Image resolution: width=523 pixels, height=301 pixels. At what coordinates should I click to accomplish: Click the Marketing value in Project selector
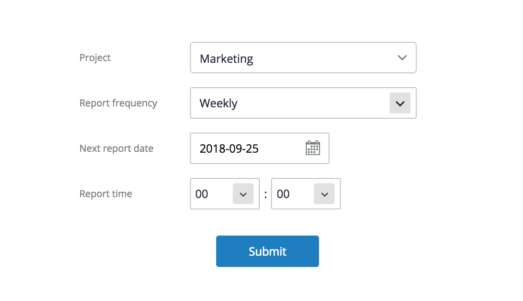coord(226,58)
